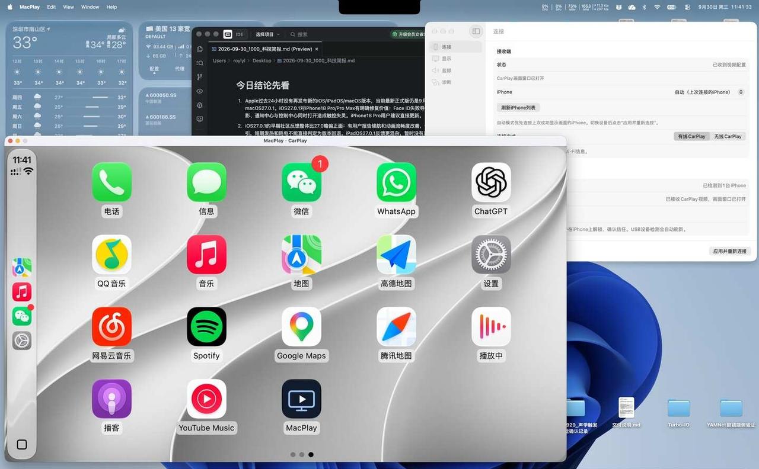Open the Edit menu in menu bar

pyautogui.click(x=52, y=7)
